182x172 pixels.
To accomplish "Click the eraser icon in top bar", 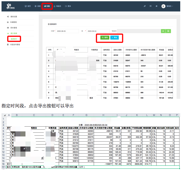I will point(144,6).
